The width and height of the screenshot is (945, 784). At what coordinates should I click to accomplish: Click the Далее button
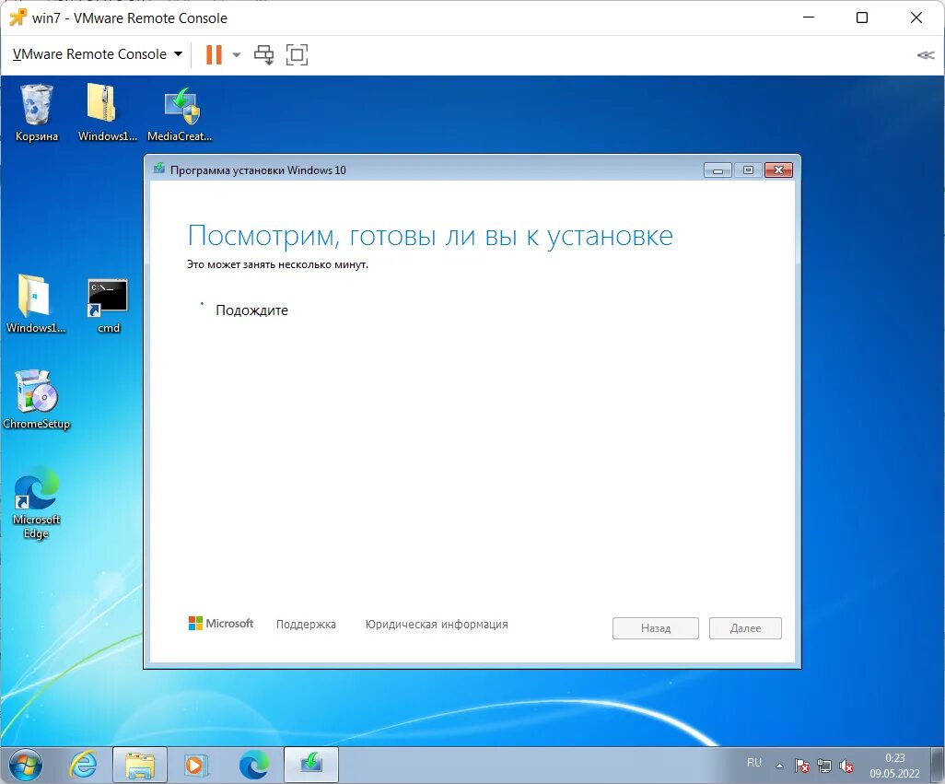click(x=745, y=628)
